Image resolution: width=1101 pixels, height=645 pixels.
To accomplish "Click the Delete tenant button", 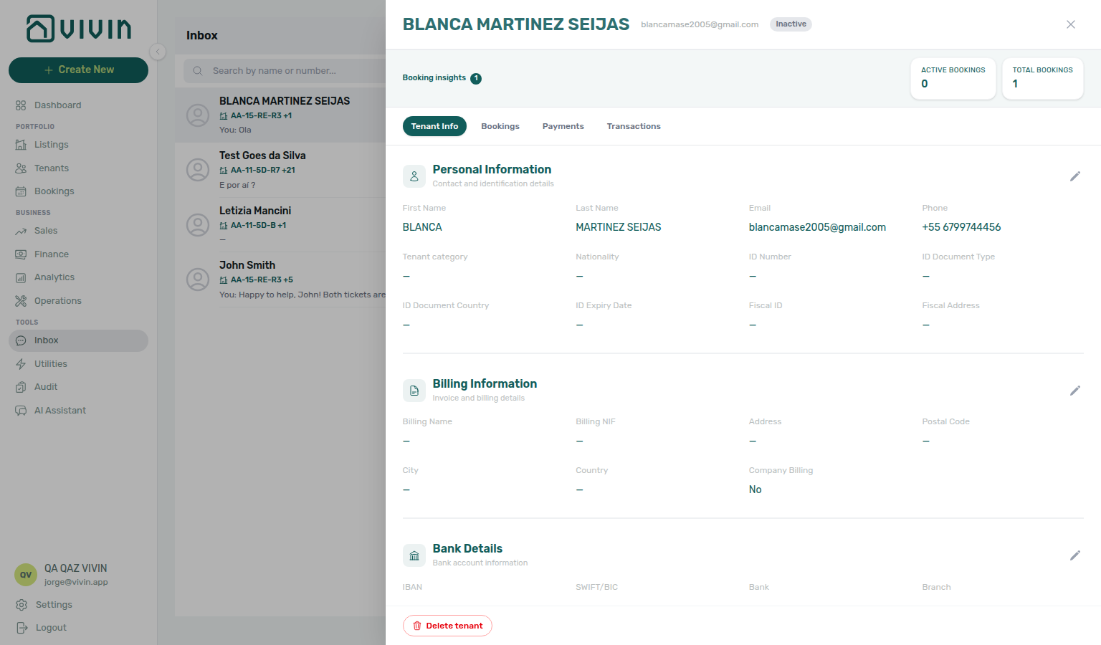I will tap(447, 626).
